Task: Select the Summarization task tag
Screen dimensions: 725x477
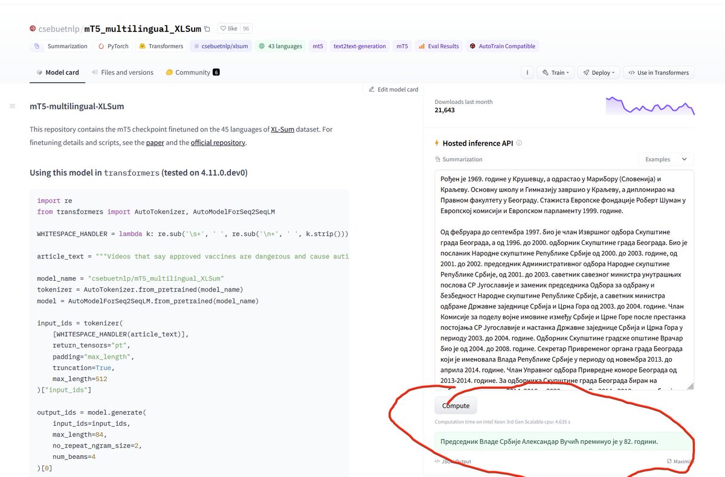Action: coord(61,46)
